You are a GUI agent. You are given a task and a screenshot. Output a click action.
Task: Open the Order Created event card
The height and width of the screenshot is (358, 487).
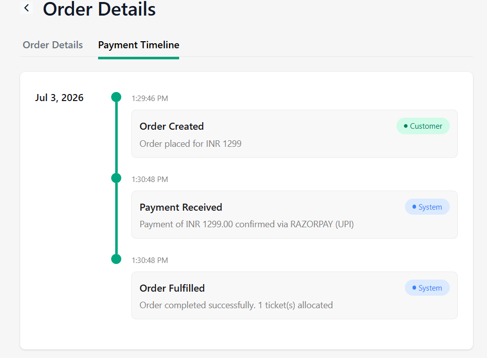(294, 134)
